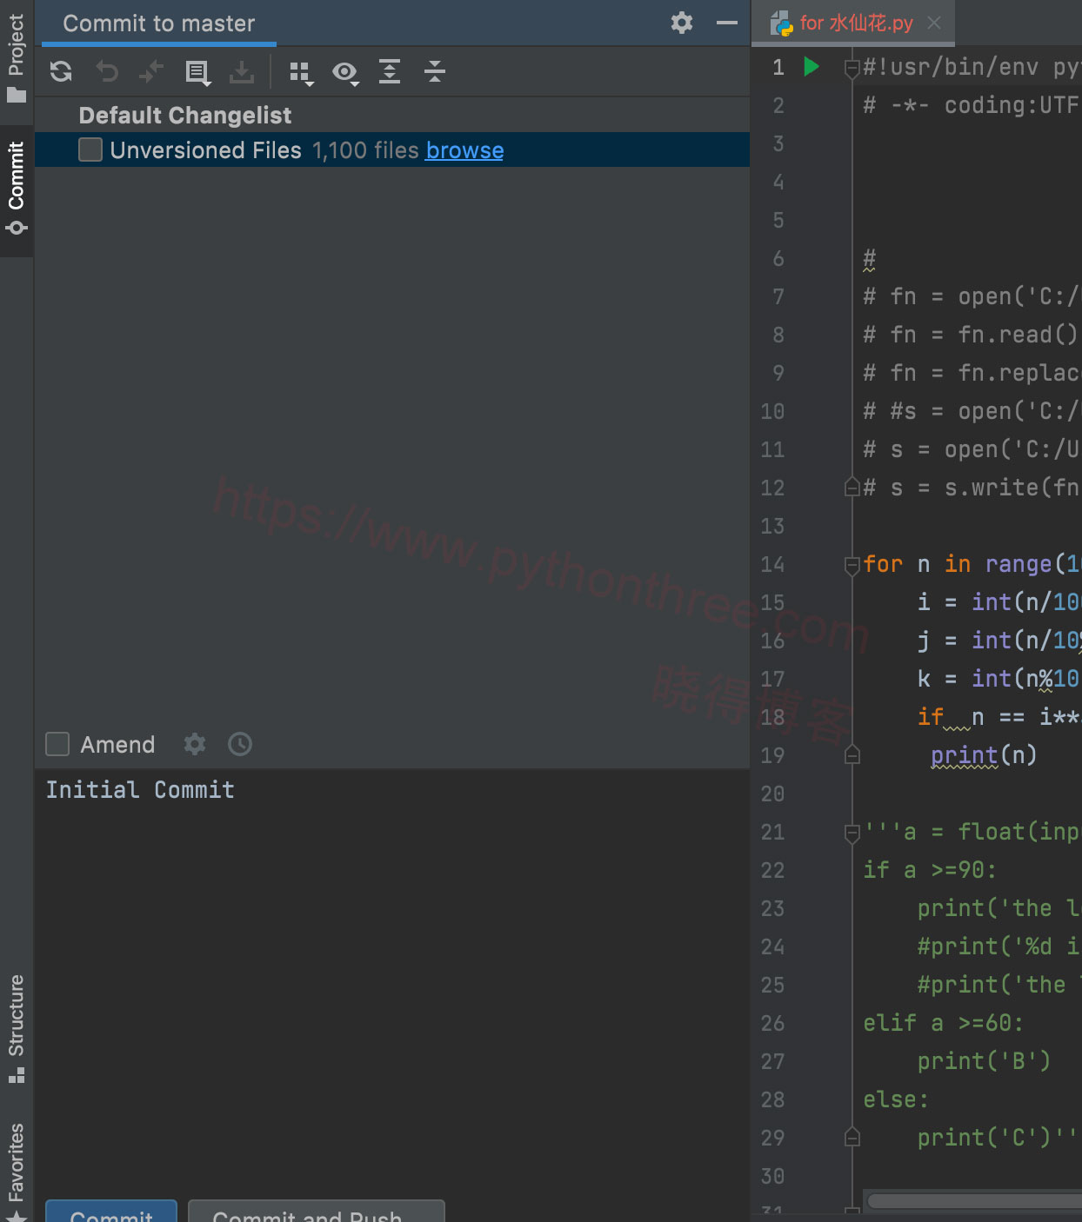Click the Shelve/Update download icon
The width and height of the screenshot is (1082, 1222).
coord(242,72)
